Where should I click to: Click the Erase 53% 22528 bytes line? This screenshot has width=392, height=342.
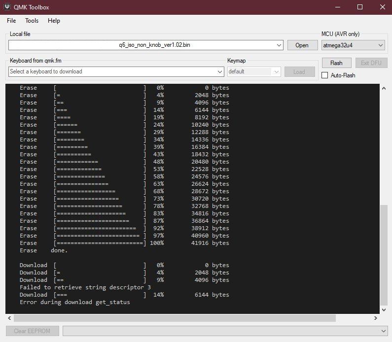(x=124, y=169)
